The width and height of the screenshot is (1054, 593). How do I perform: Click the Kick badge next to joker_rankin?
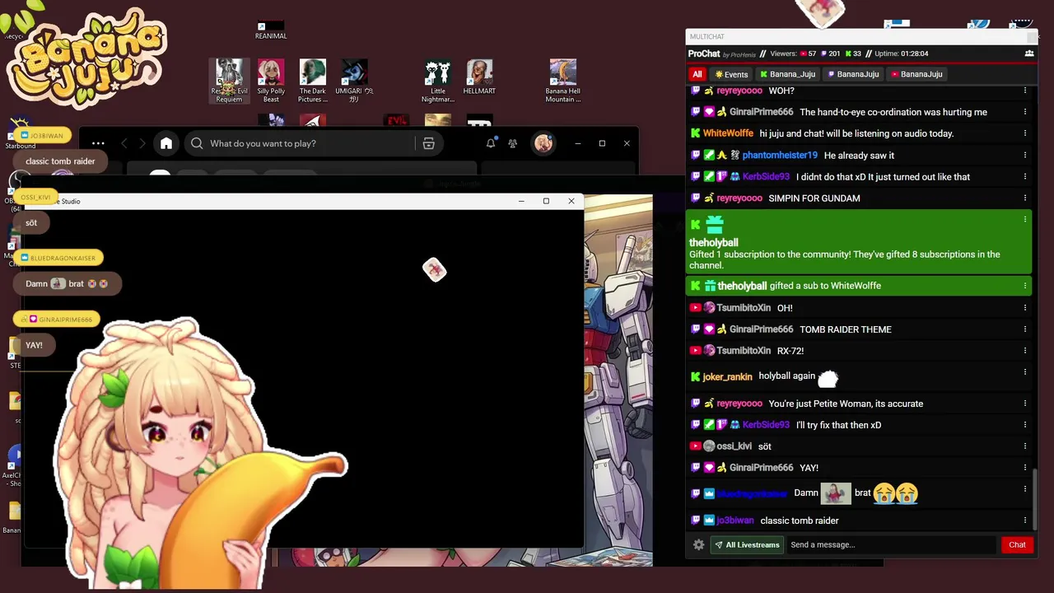coord(695,376)
